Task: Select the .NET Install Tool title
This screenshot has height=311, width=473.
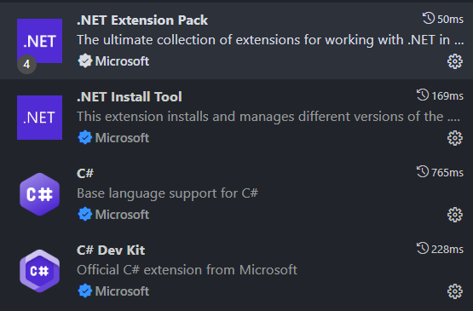Action: pyautogui.click(x=130, y=97)
